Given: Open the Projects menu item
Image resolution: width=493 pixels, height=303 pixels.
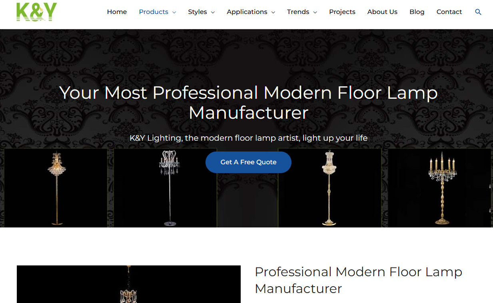Looking at the screenshot, I should (342, 12).
